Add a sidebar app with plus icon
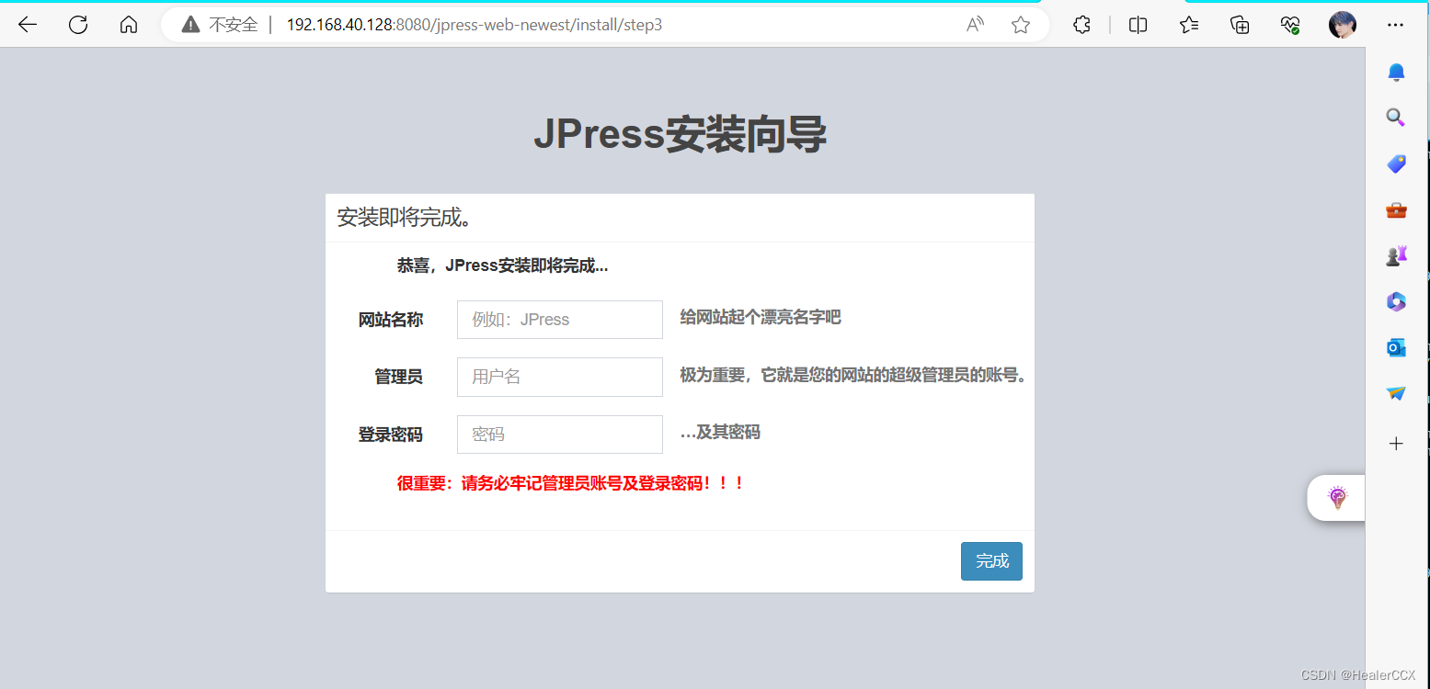The width and height of the screenshot is (1430, 689). pos(1396,444)
